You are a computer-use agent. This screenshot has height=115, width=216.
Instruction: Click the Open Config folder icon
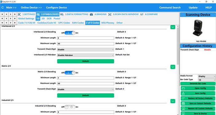(x=183, y=88)
